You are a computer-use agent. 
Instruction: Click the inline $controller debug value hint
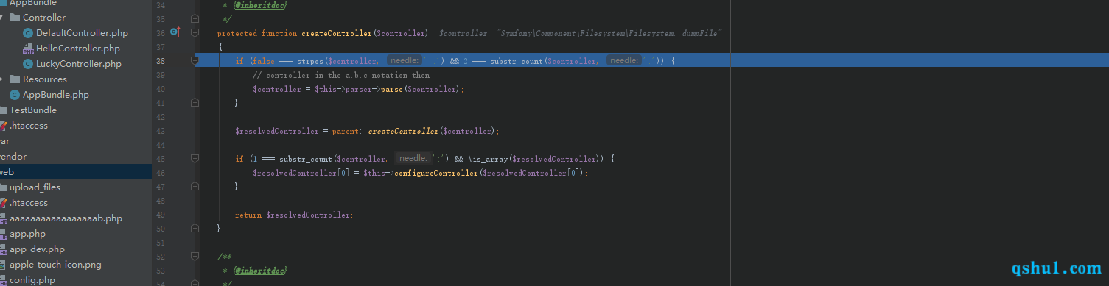tap(580, 33)
